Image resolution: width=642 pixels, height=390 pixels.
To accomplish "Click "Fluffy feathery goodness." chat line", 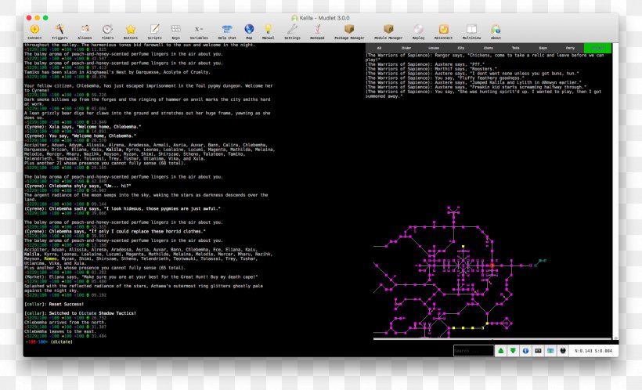I will 445,78.
